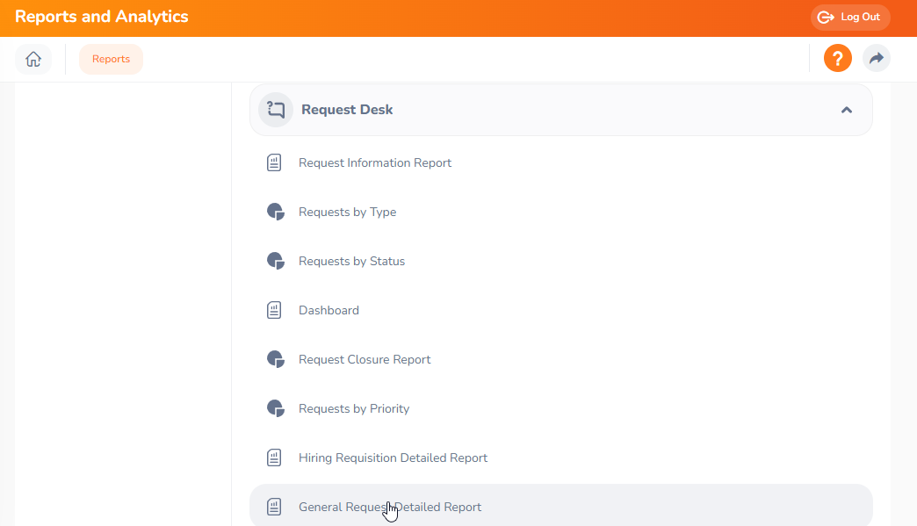Screen dimensions: 917x526
Task: Click the Requests by Priority pie icon
Action: click(275, 408)
